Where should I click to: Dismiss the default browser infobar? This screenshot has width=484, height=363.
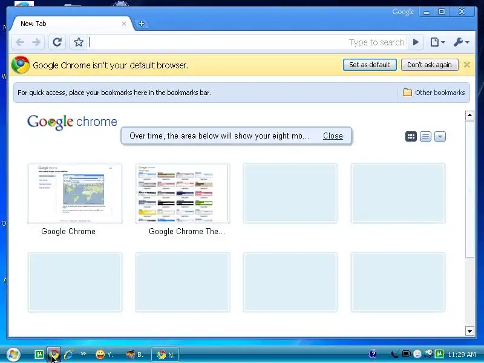pyautogui.click(x=466, y=65)
